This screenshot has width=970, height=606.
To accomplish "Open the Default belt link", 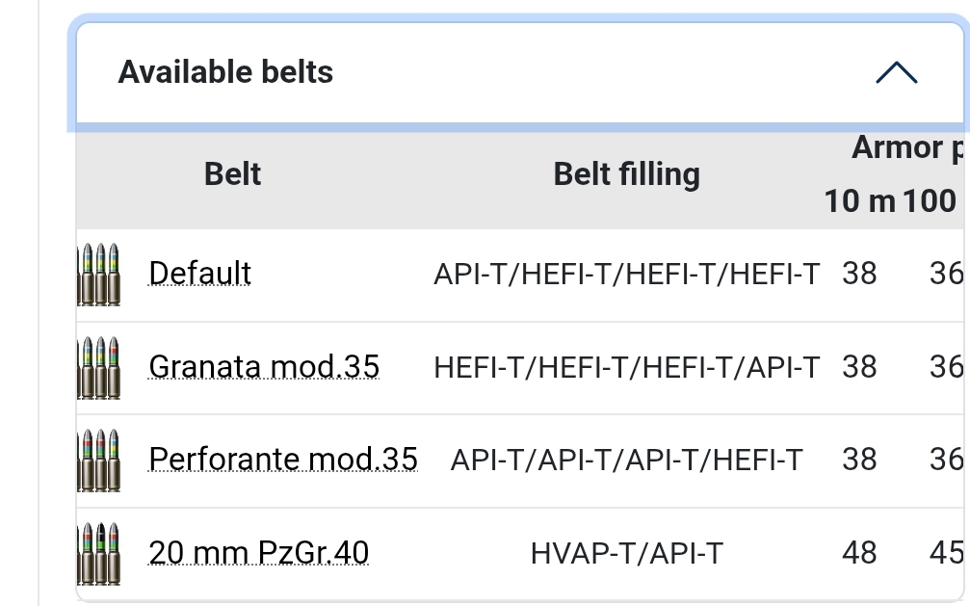I will [199, 274].
